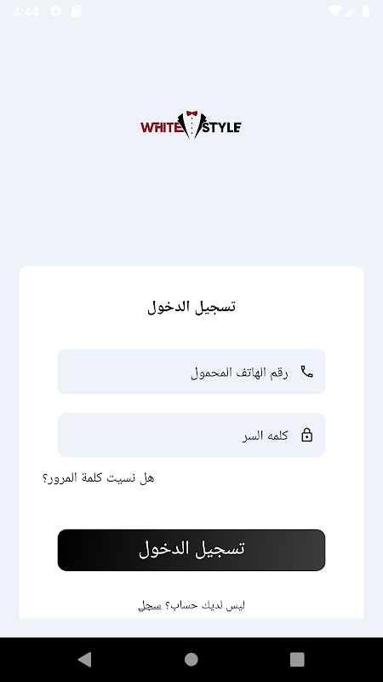
Task: Tap the Wi-Fi signal icon
Action: tap(334, 11)
